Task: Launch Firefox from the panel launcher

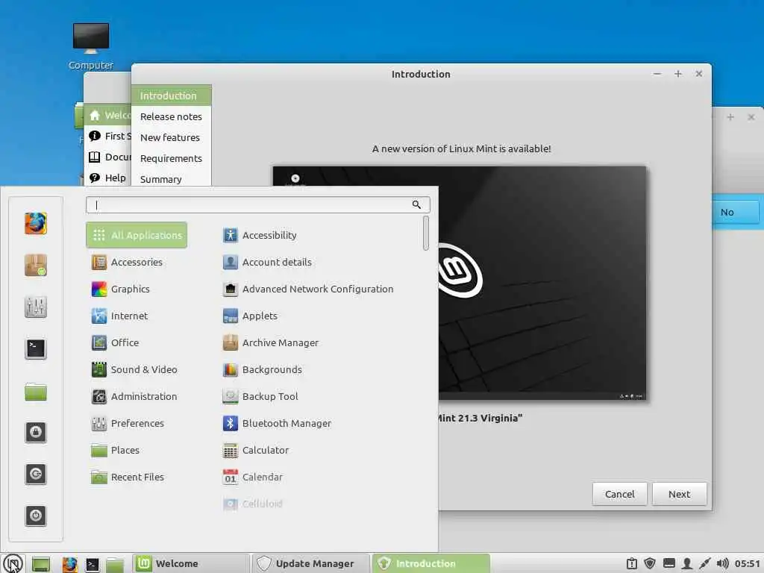Action: click(x=69, y=564)
